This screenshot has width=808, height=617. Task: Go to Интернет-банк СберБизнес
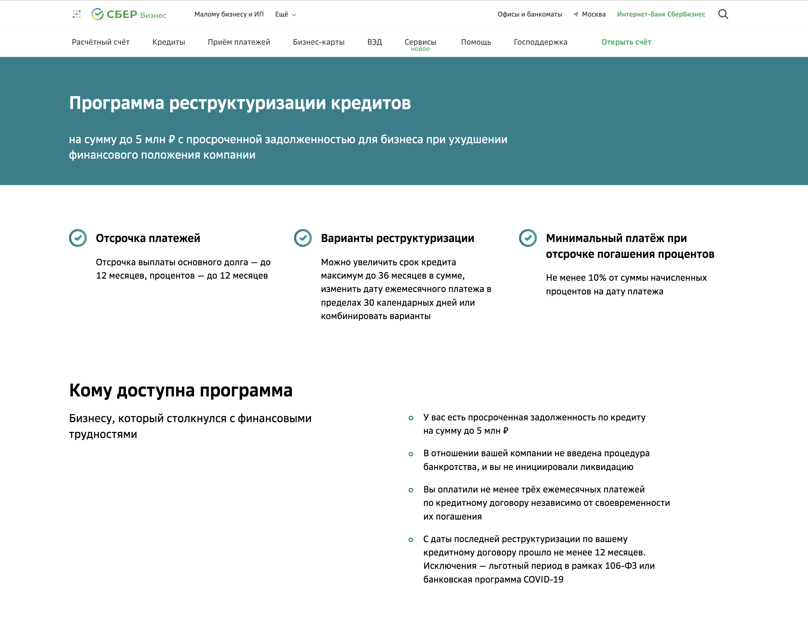point(661,14)
